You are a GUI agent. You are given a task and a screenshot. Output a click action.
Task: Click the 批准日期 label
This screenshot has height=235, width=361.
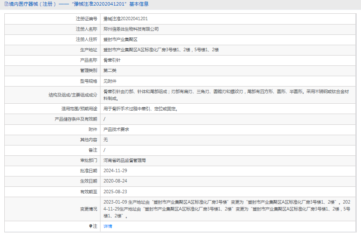pyautogui.click(x=89, y=171)
